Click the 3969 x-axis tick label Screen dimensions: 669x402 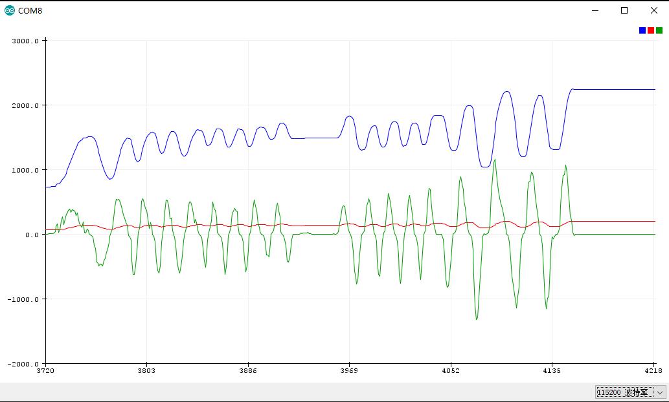[x=349, y=370]
